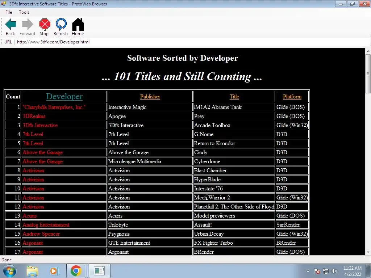Stop page loading with the Stop icon
This screenshot has width=371, height=278.
(x=45, y=24)
